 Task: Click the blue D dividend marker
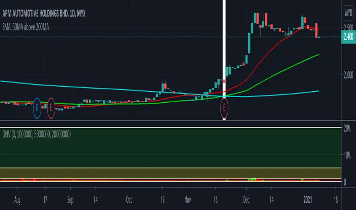[x=37, y=108]
